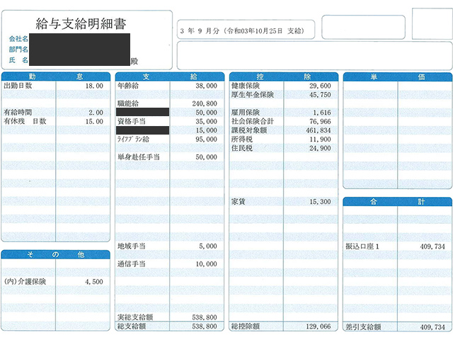This screenshot has height=340, width=453.
Task: Select the 厚生年金保険 label
Action: (x=252, y=95)
